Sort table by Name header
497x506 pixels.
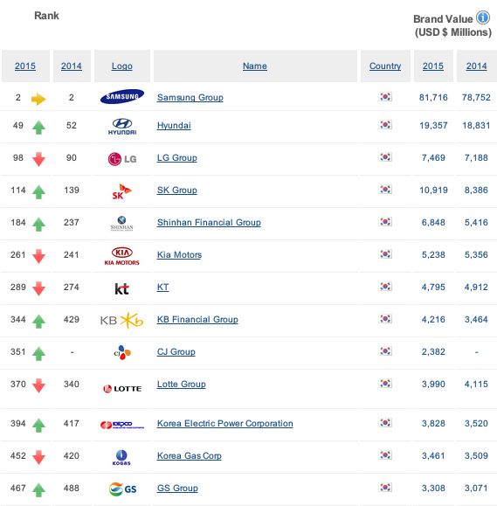coord(255,66)
